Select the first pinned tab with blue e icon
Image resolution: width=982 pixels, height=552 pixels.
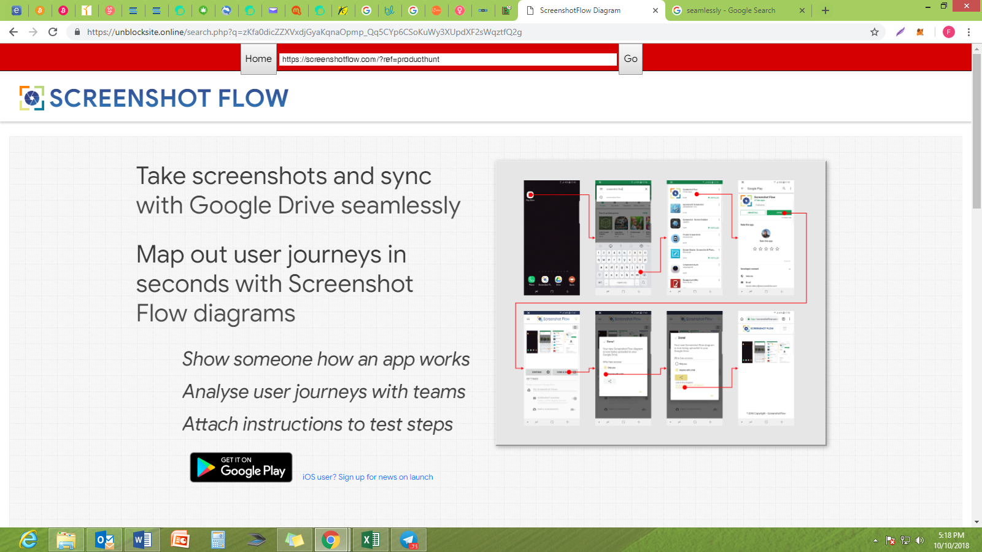coord(17,10)
